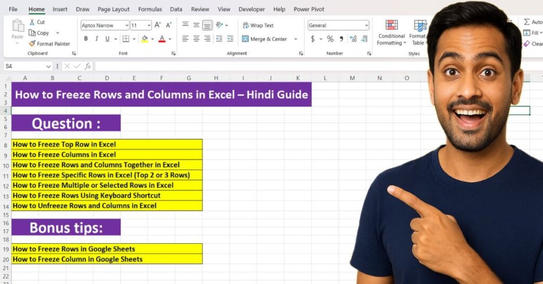The height and width of the screenshot is (284, 543).
Task: Click the Cut scissors icon
Action: 32,22
